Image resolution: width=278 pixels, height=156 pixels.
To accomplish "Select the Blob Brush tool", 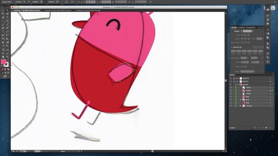I will (3, 28).
